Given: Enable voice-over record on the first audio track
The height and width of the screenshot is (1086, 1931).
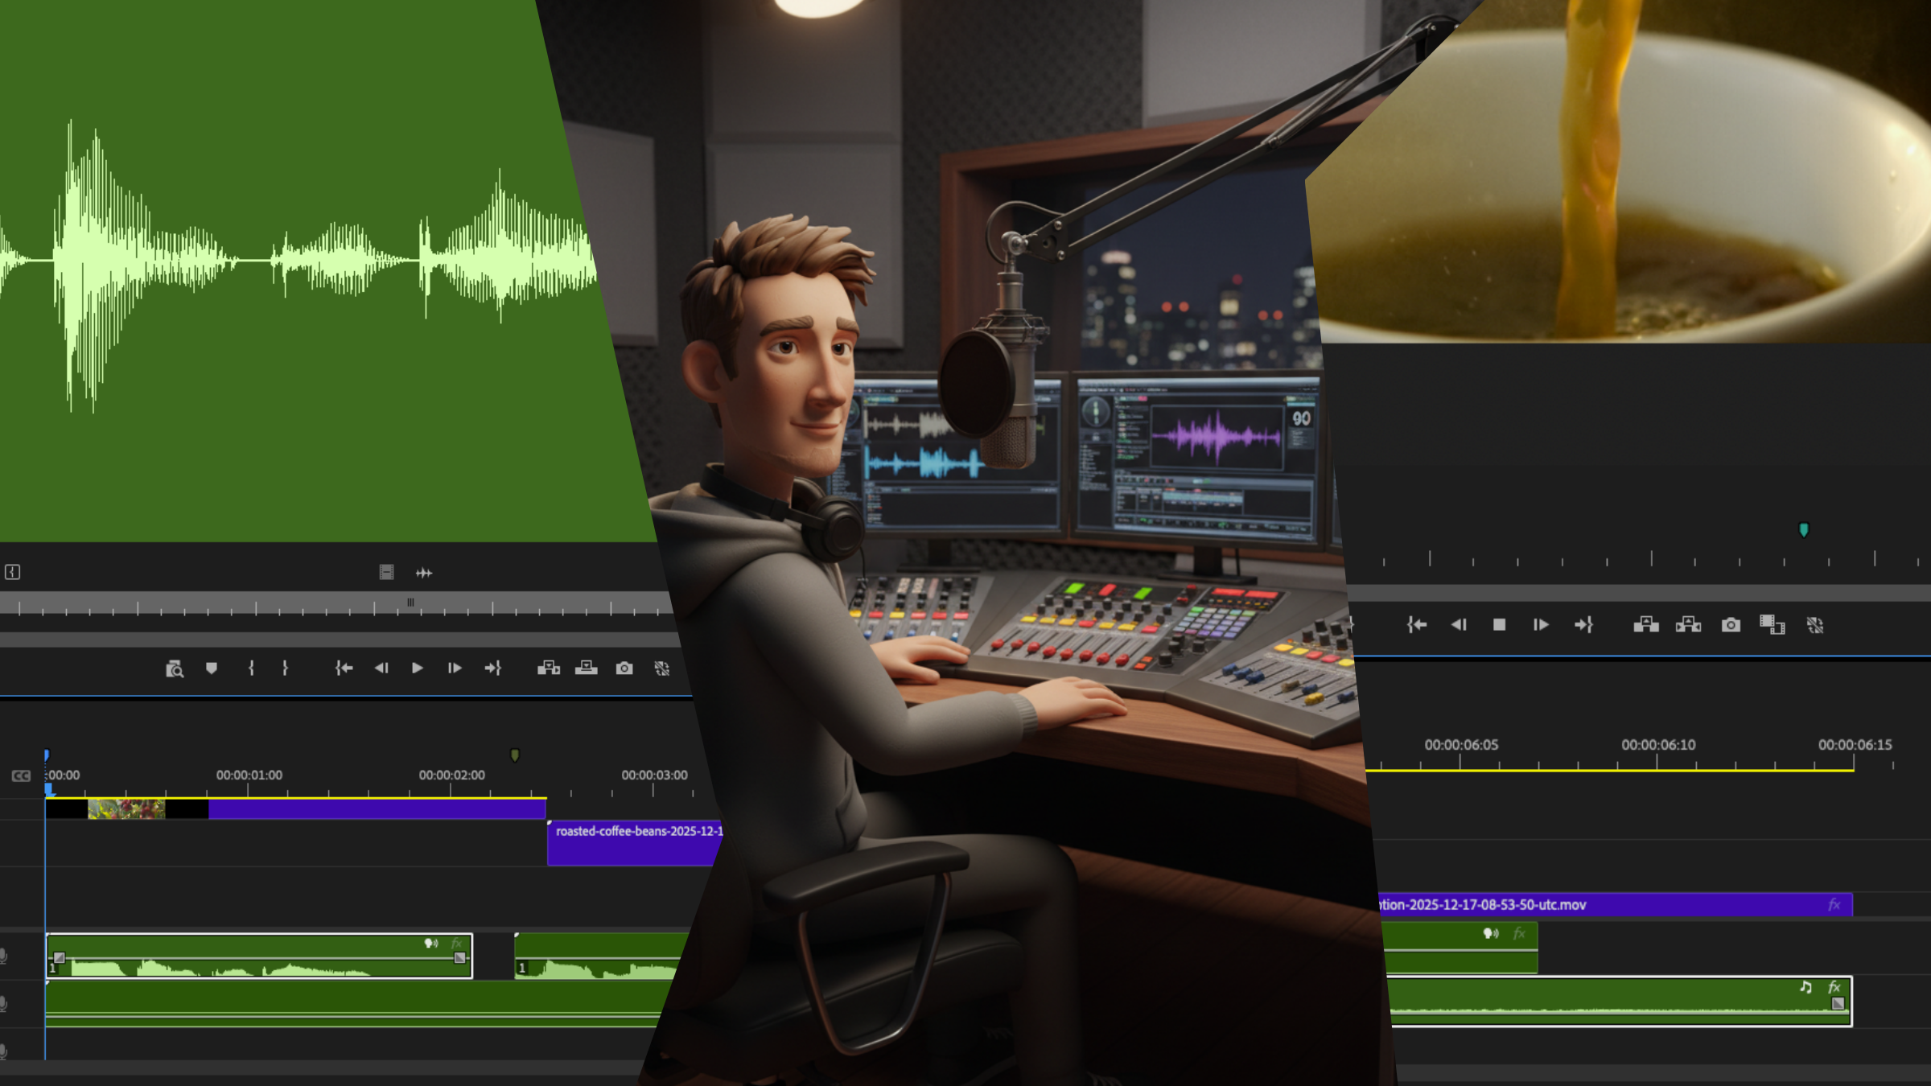Looking at the screenshot, I should (4, 954).
